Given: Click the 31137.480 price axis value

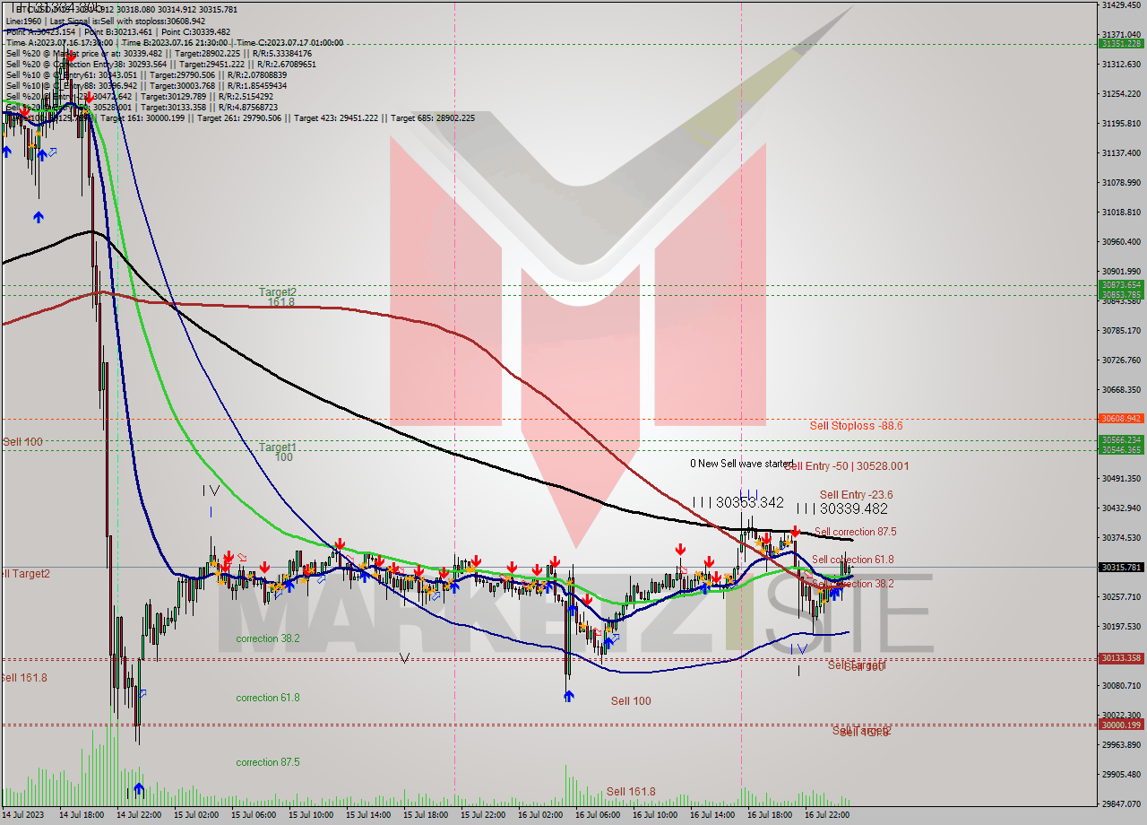Looking at the screenshot, I should click(1120, 152).
